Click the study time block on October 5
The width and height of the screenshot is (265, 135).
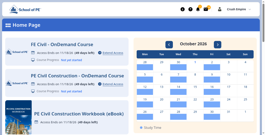click(145, 80)
